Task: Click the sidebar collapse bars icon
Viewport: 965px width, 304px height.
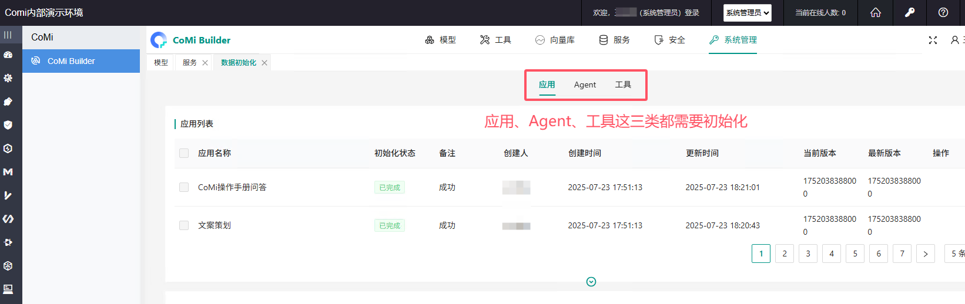Action: [x=8, y=35]
